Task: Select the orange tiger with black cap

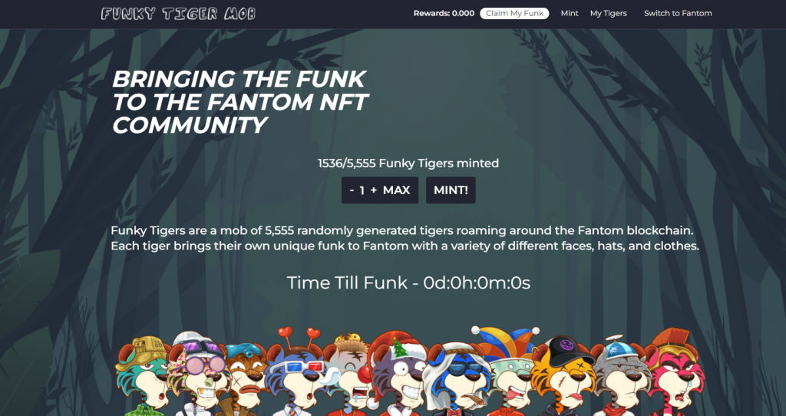Action: click(564, 376)
